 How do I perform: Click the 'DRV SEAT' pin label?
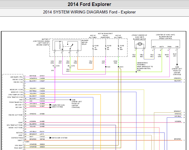coord(19,145)
